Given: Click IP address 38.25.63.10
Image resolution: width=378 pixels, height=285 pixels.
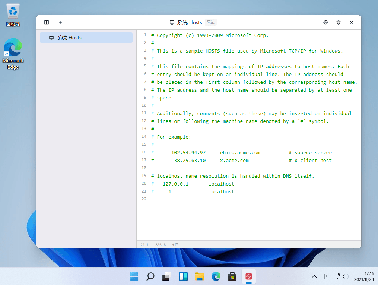Looking at the screenshot, I should pos(190,161).
